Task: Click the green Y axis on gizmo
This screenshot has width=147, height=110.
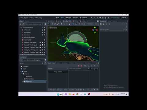Action: point(95,28)
